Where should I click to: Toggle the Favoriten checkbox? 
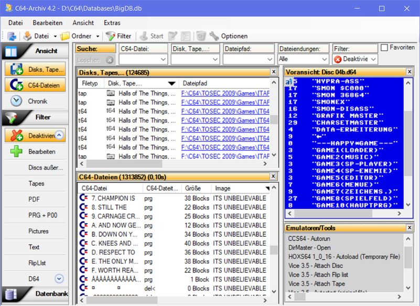tap(384, 48)
